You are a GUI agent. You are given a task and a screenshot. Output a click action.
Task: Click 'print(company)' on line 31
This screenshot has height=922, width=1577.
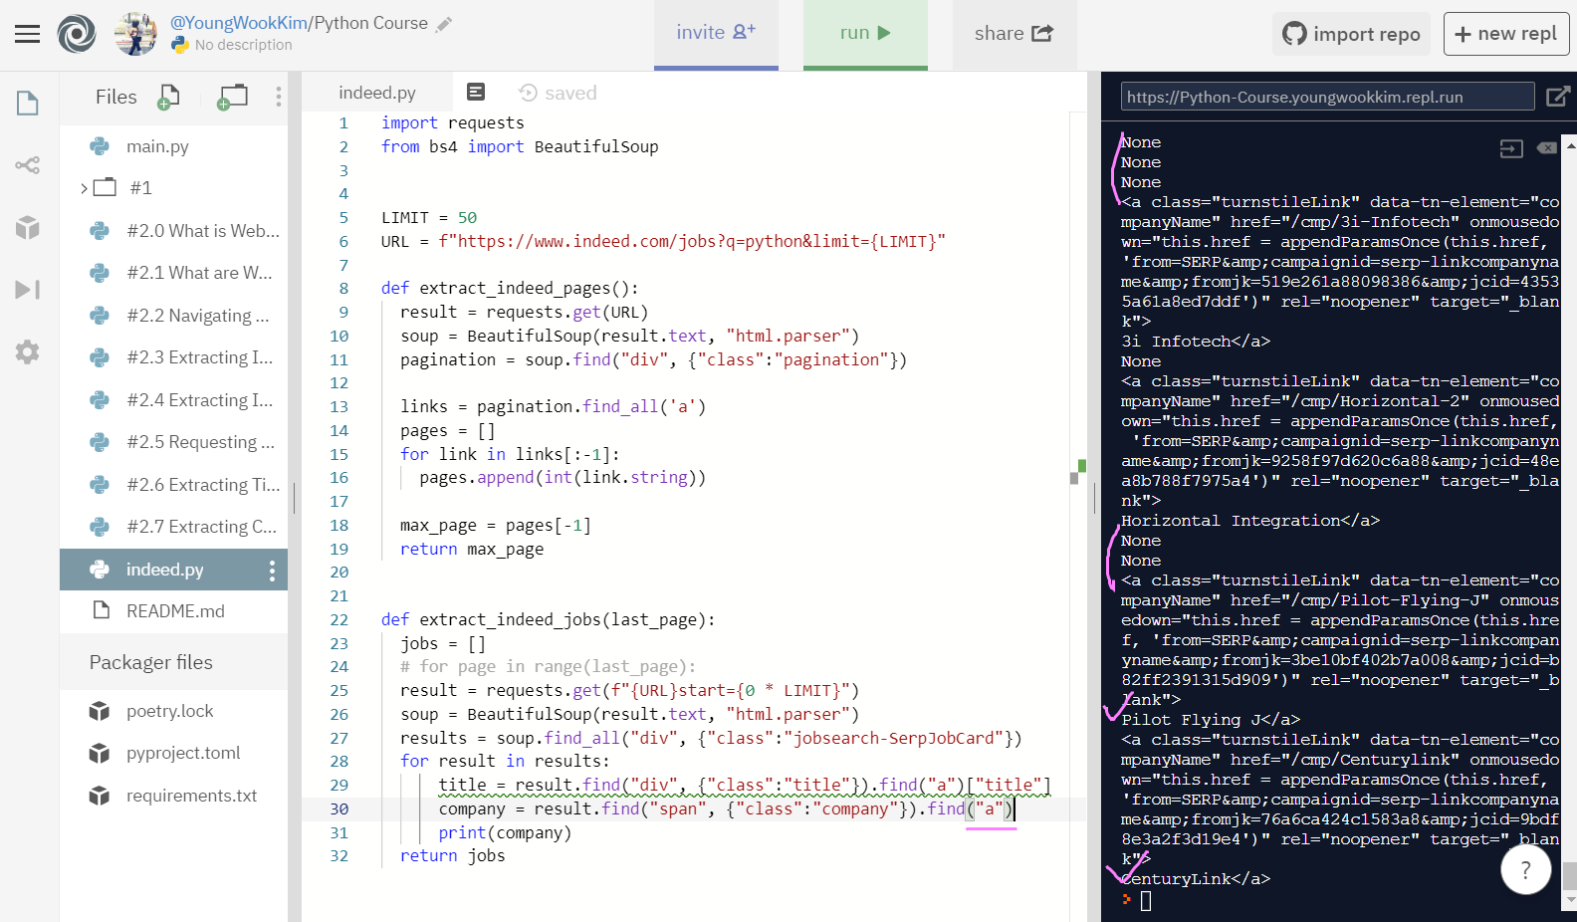506,832
